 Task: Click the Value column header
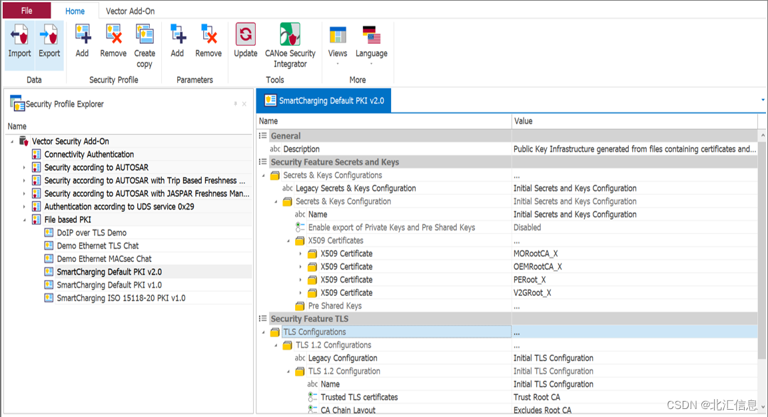[x=634, y=121]
